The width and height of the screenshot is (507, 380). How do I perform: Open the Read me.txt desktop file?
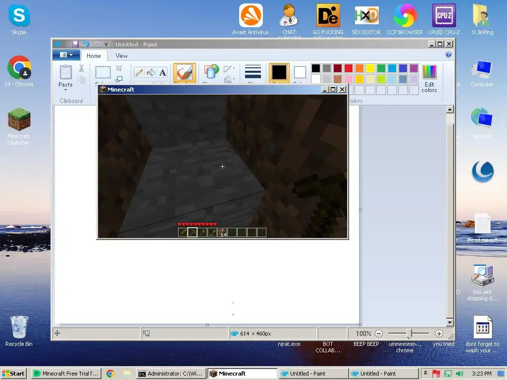pyautogui.click(x=482, y=228)
